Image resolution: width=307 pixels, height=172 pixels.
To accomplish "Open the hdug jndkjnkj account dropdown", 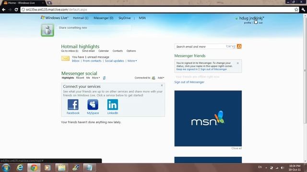I will [251, 18].
